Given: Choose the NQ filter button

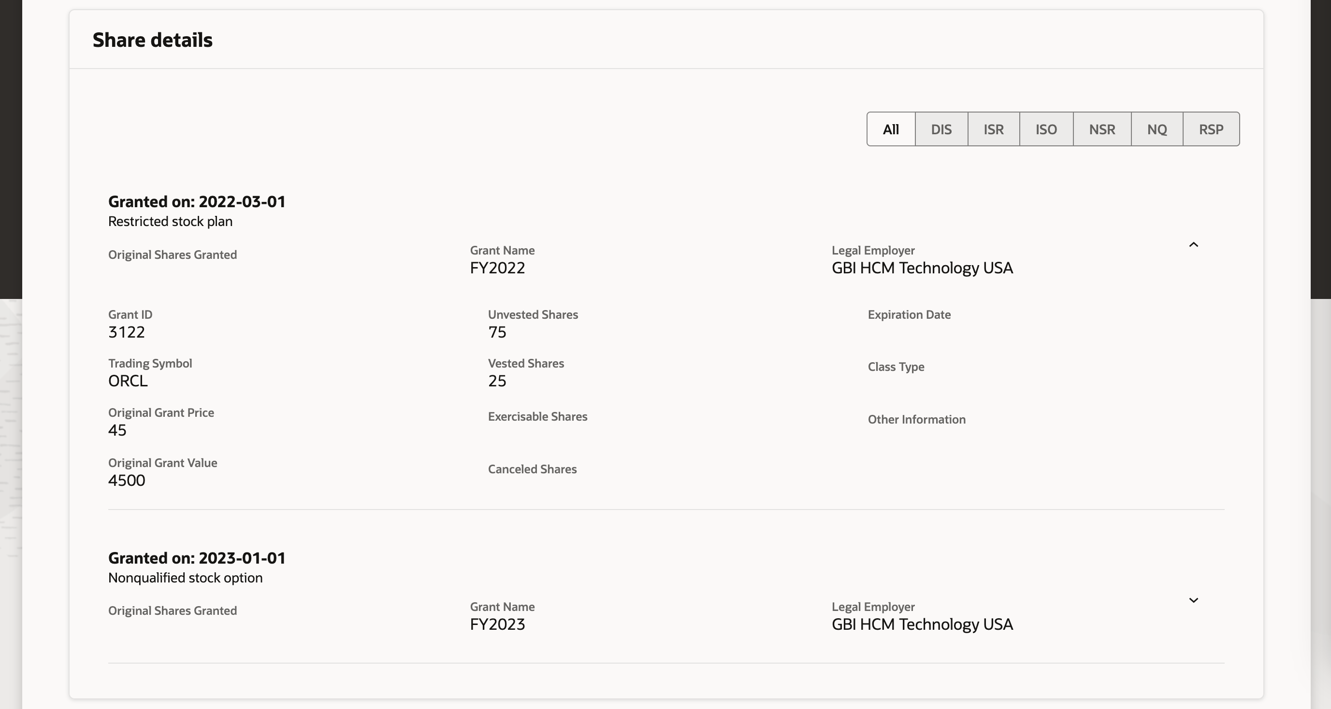Looking at the screenshot, I should (1157, 129).
